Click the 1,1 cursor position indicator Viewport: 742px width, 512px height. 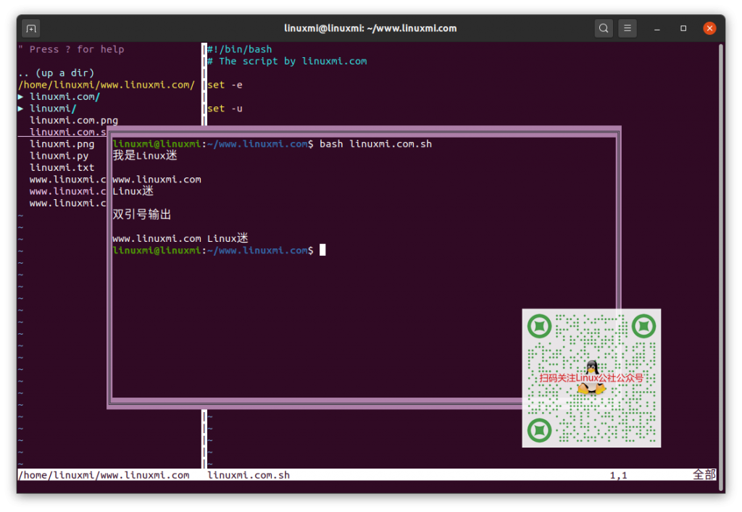(619, 475)
